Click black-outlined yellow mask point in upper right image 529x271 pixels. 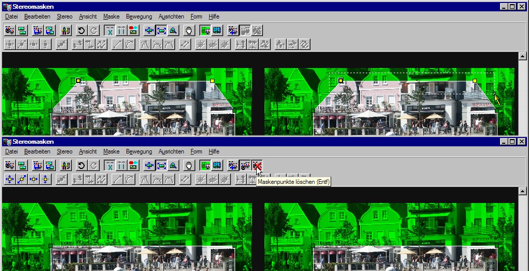point(340,81)
